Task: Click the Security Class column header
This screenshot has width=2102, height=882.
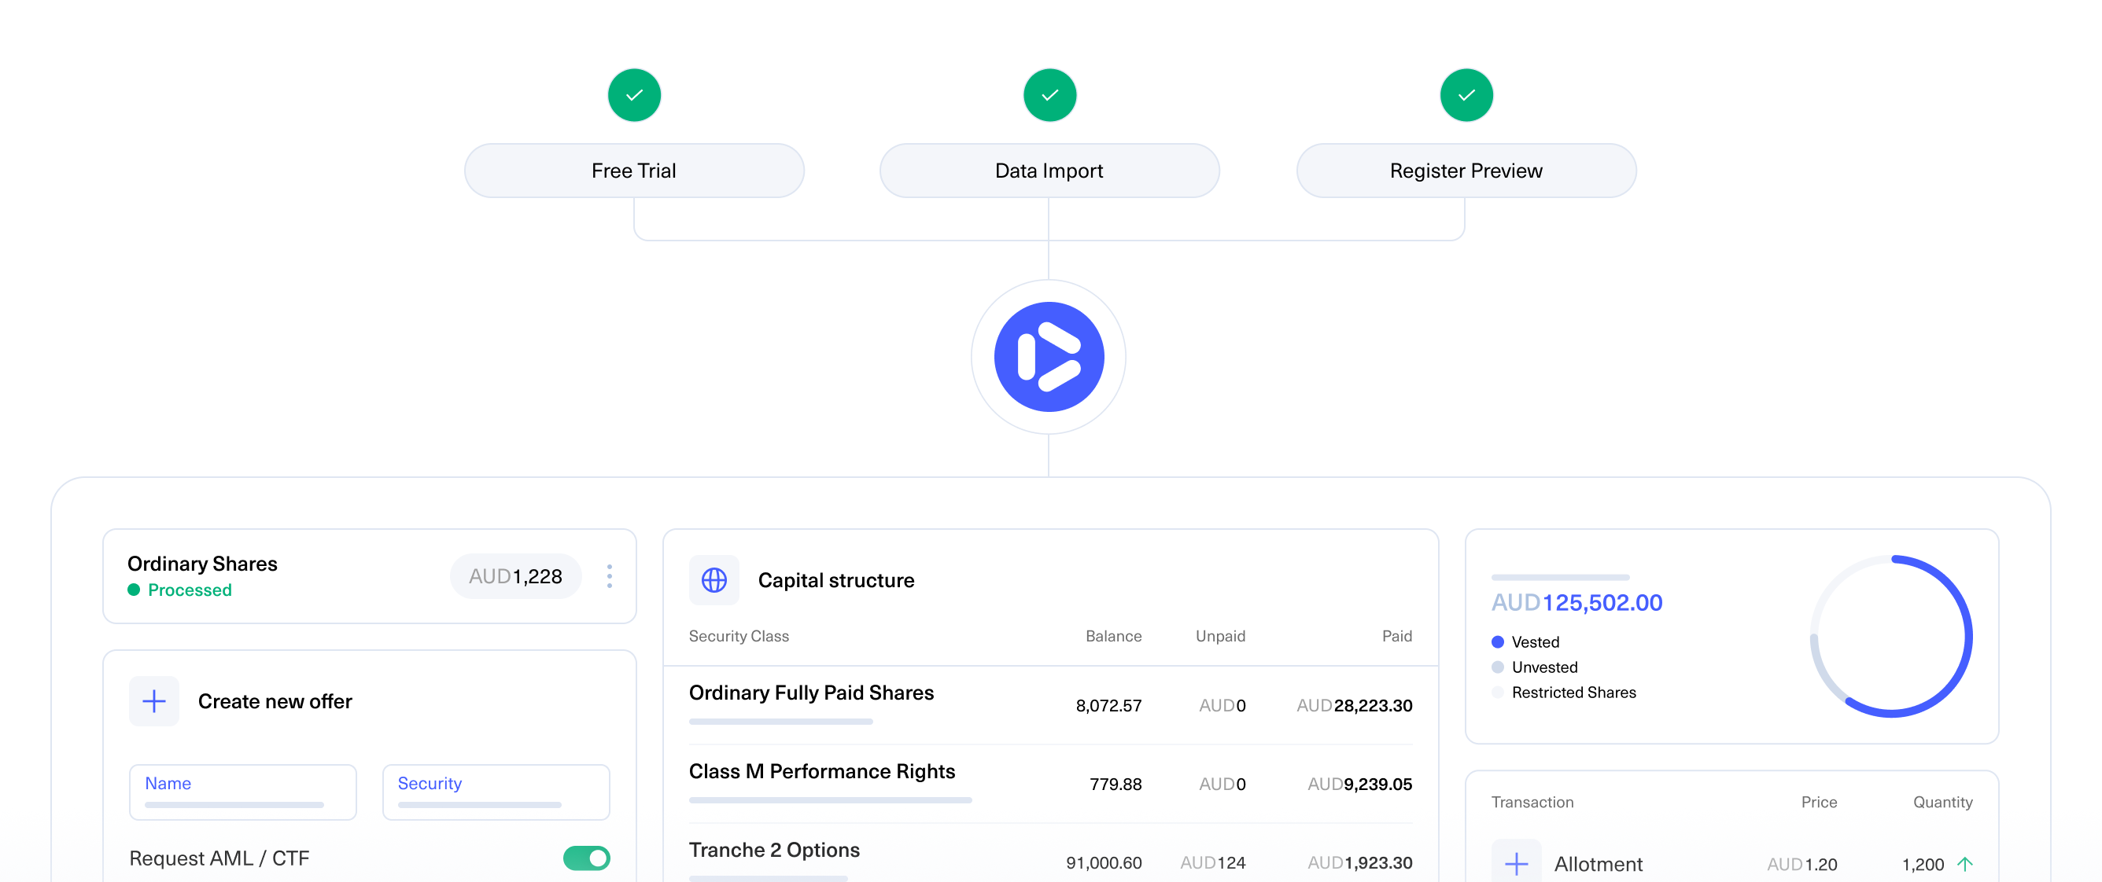Action: click(x=739, y=636)
